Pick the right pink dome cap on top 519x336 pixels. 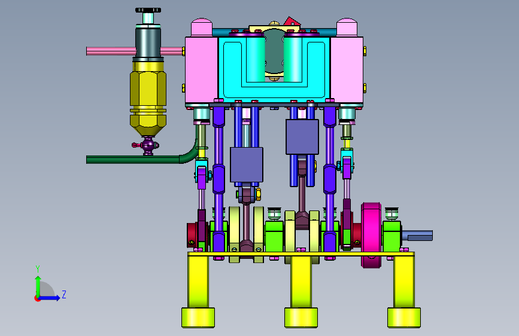tap(347, 27)
